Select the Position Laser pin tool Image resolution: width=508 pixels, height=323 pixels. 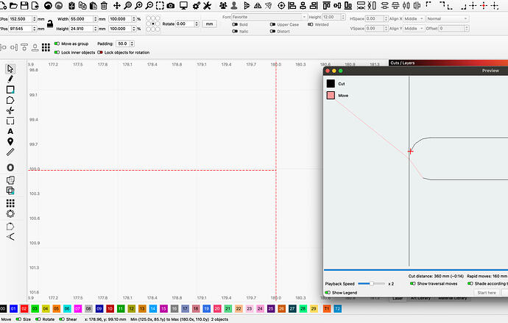pyautogui.click(x=10, y=141)
